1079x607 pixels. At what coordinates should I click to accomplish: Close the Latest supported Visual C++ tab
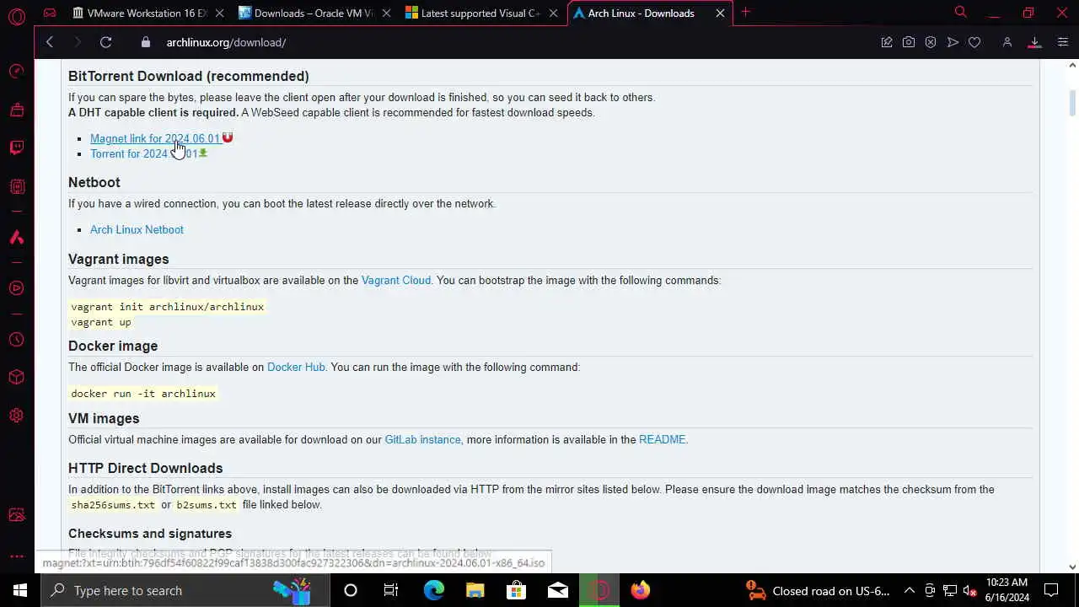(553, 13)
